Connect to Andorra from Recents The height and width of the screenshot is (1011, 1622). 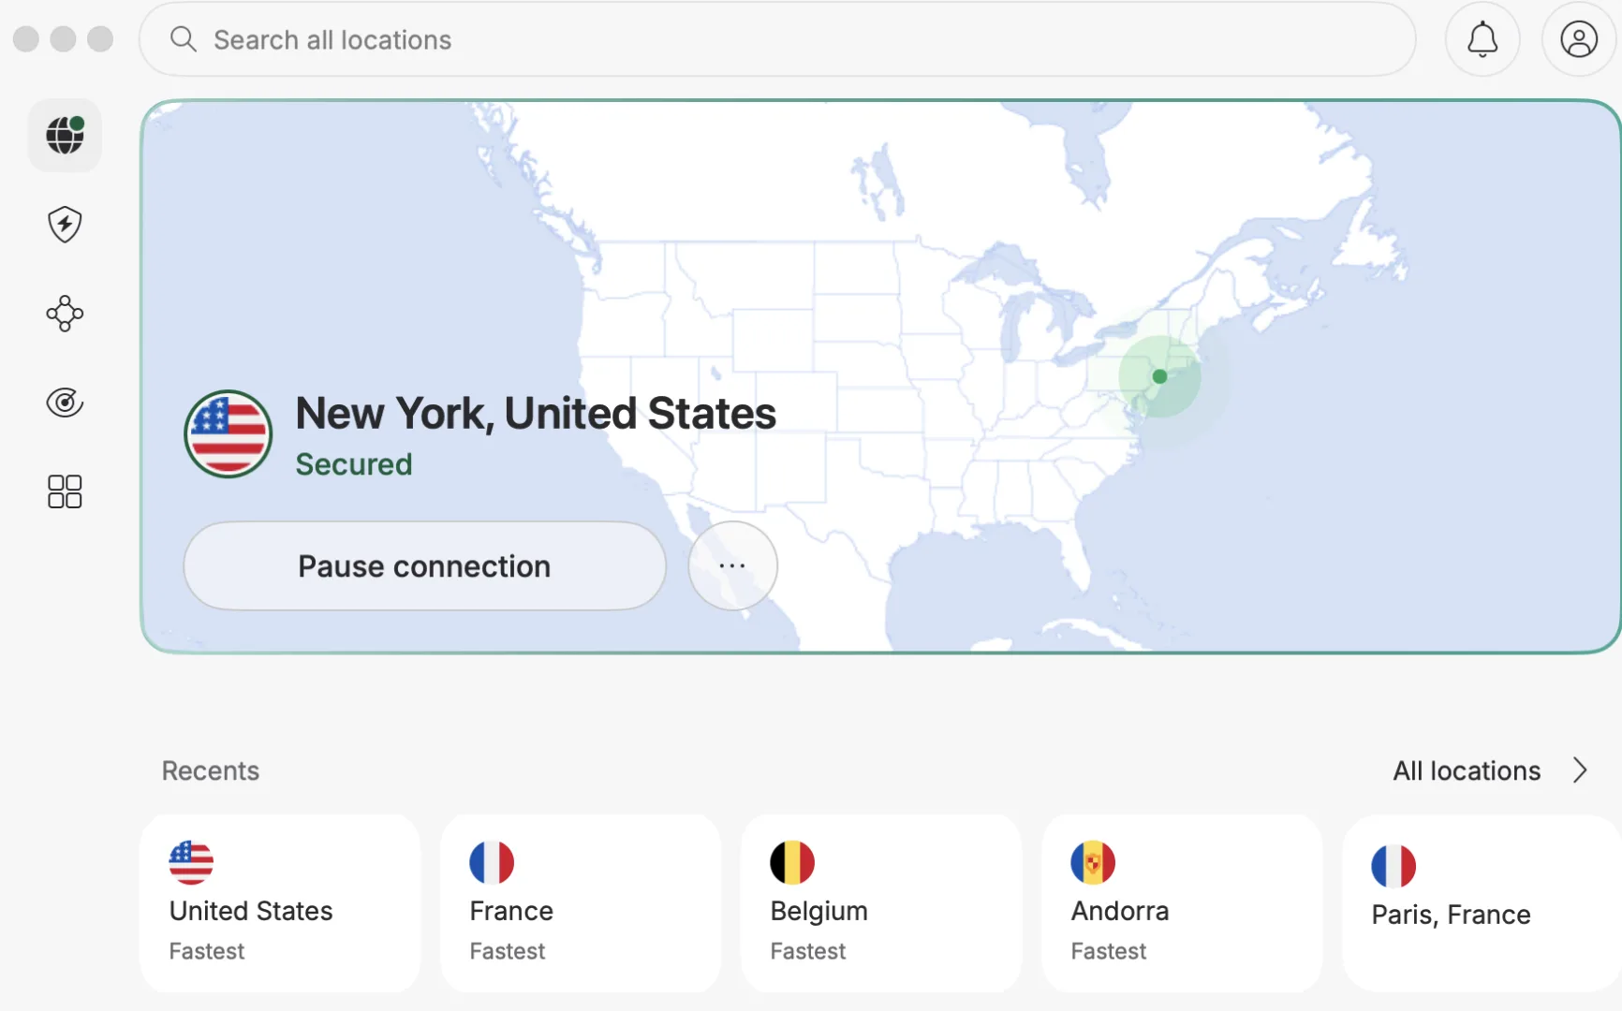click(x=1181, y=901)
